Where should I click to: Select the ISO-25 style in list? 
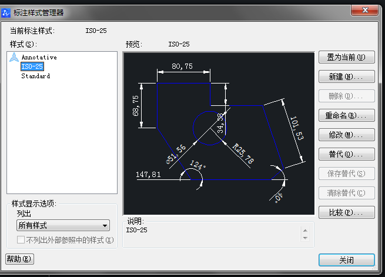click(x=32, y=66)
